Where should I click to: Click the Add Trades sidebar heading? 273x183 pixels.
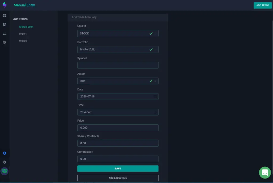click(x=20, y=19)
